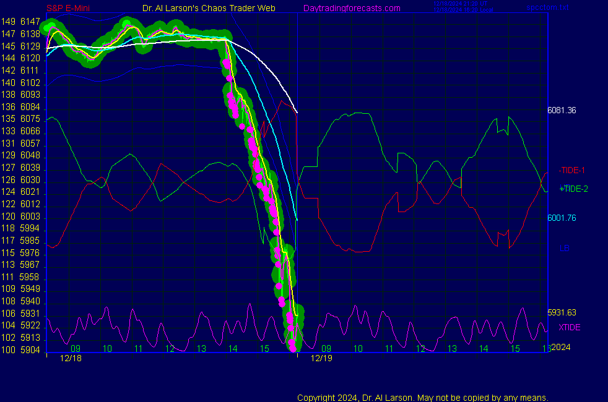Click the 21:20 UT timestamp

[x=461, y=4]
